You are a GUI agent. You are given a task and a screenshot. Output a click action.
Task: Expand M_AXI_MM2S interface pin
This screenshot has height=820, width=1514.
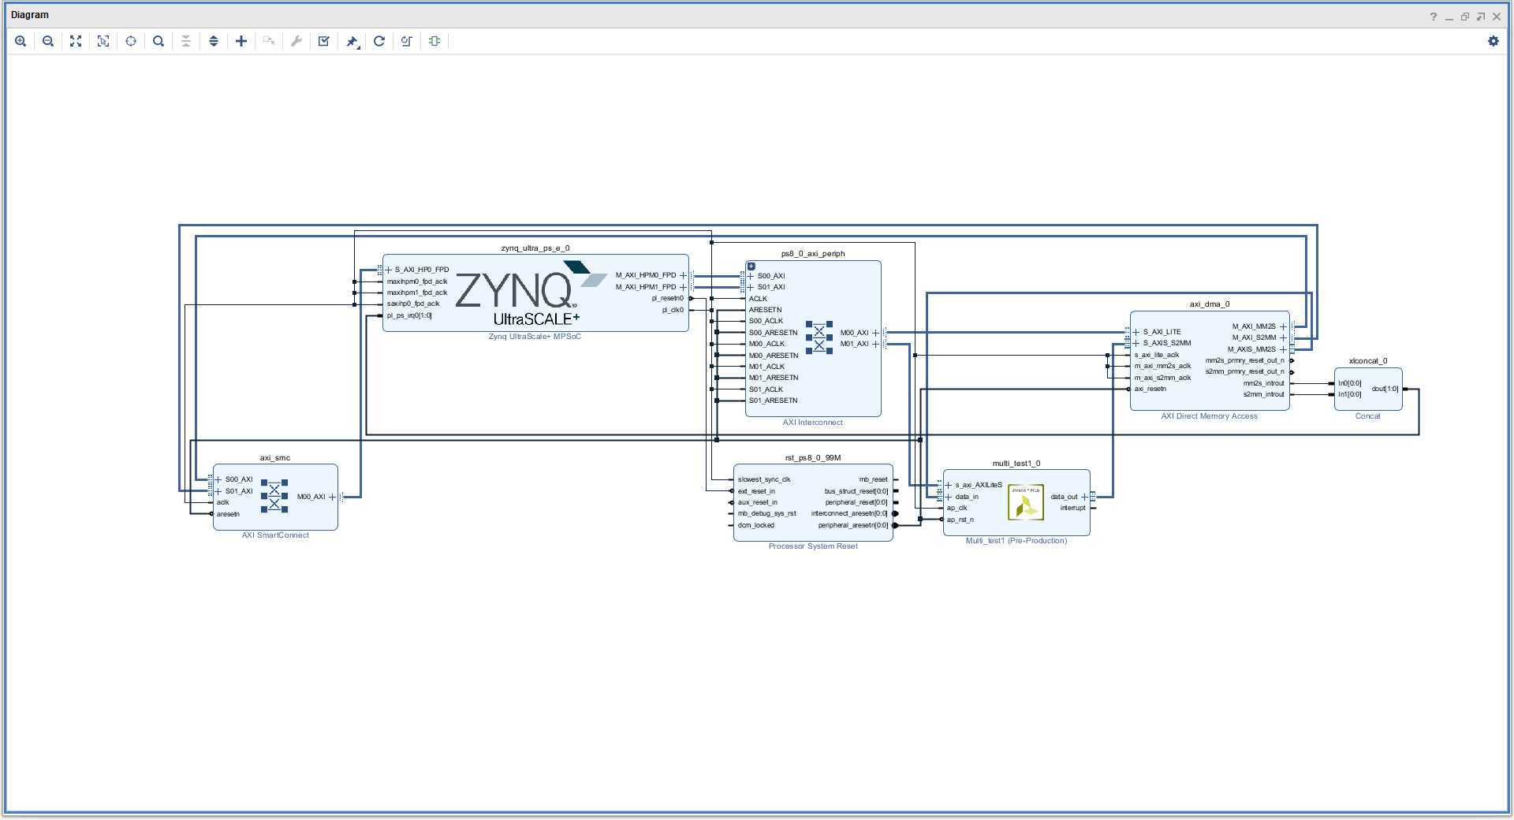(x=1283, y=326)
